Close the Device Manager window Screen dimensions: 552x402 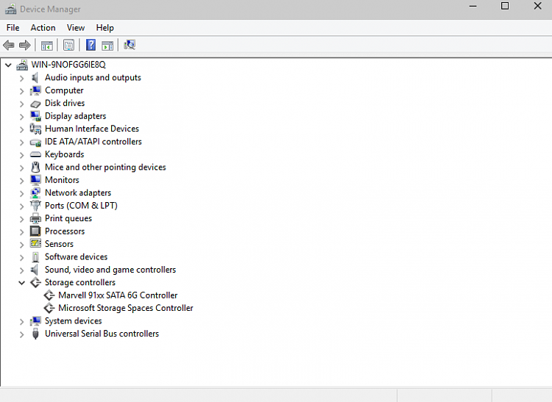[x=537, y=6]
